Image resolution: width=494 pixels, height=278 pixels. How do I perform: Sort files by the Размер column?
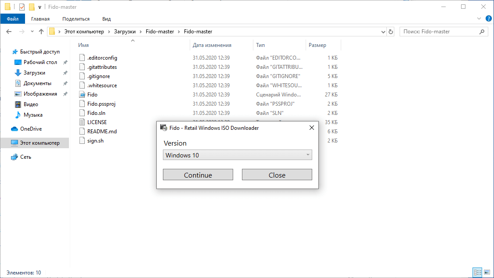[317, 45]
